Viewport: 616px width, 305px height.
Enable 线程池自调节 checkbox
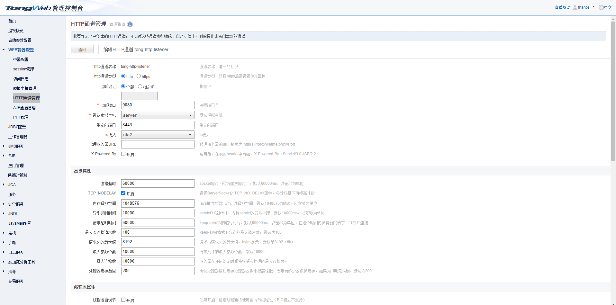123,300
